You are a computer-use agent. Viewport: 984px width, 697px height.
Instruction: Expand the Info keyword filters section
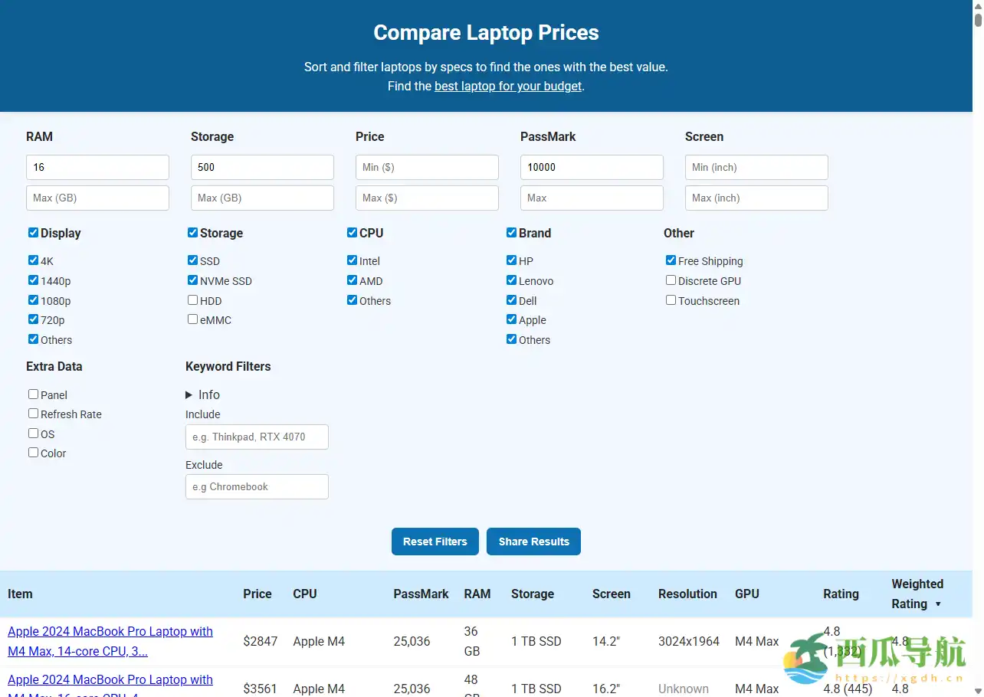tap(202, 394)
